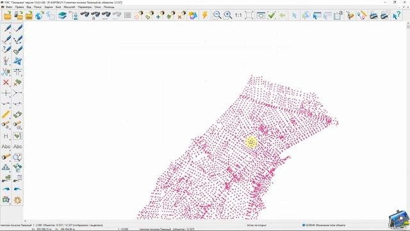Click the green check mark icon
The height and width of the screenshot is (231, 410).
click(x=272, y=15)
